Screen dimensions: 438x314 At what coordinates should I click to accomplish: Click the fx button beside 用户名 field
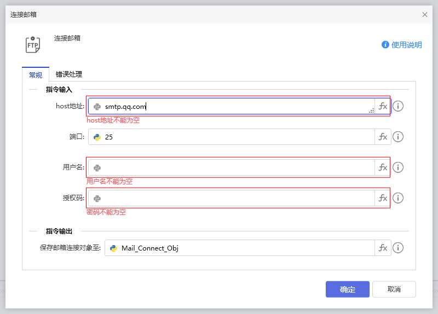coord(383,167)
